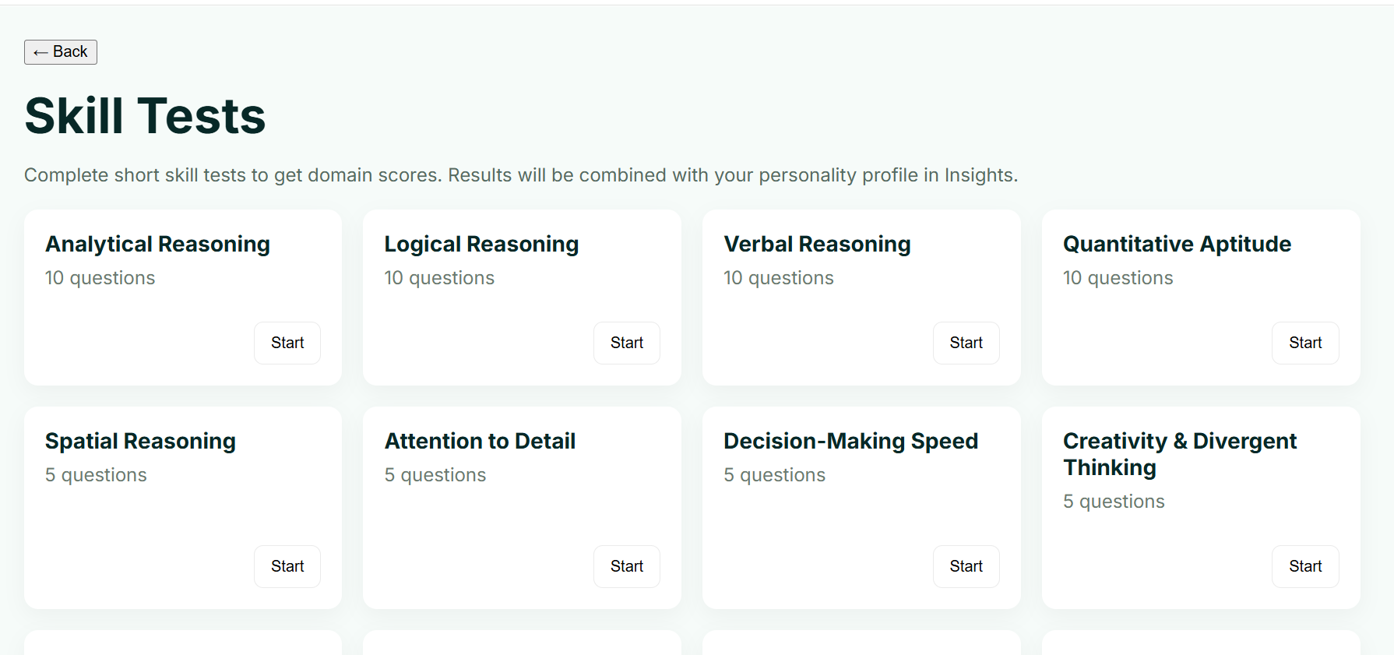The image size is (1394, 655).
Task: Select the Spatial Reasoning card title
Action: tap(140, 441)
